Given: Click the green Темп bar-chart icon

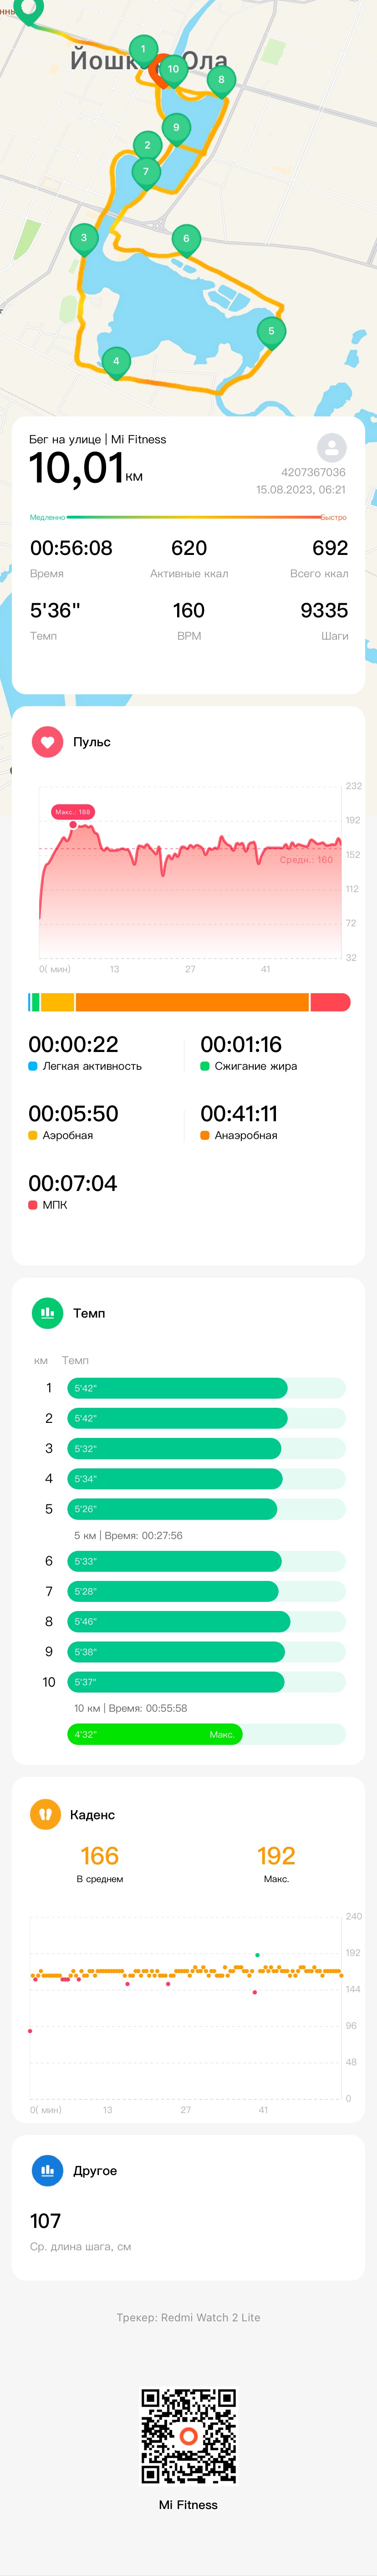Looking at the screenshot, I should coord(47,1313).
